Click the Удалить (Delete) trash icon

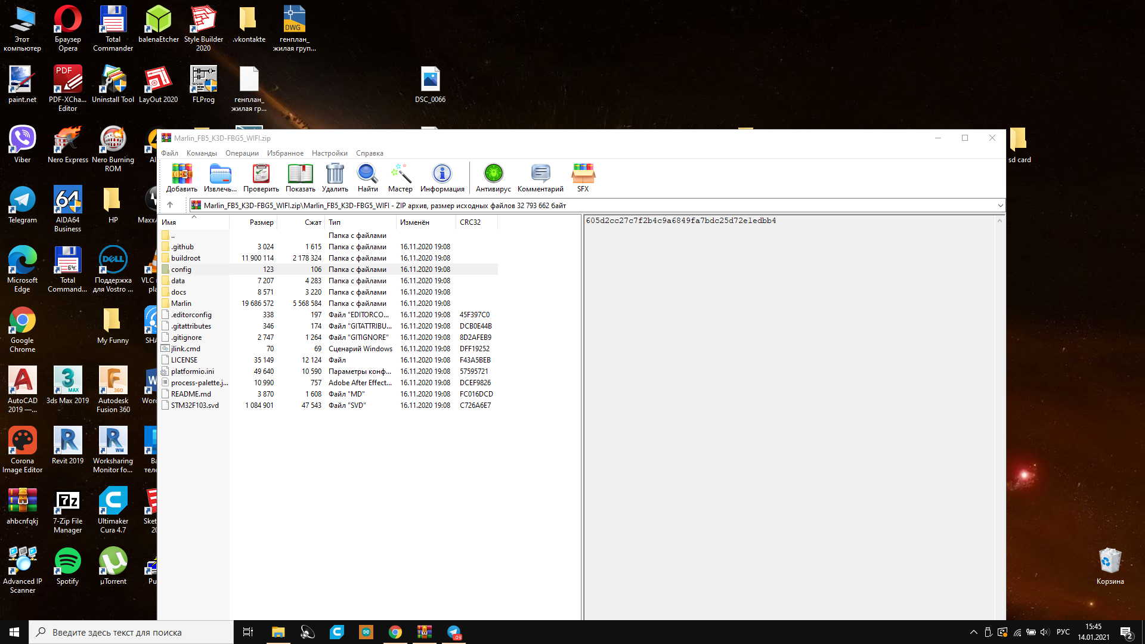click(335, 178)
